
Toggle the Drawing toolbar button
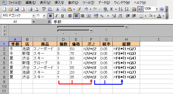(x=140, y=9)
